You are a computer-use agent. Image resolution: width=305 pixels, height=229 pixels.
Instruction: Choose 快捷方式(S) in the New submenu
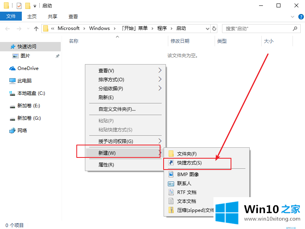[189, 163]
